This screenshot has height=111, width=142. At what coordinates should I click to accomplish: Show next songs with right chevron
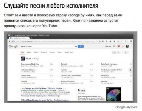point(130,70)
